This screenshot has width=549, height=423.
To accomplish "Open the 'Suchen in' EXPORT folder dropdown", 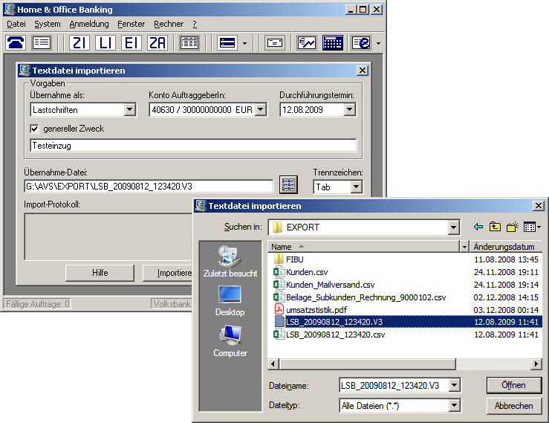I will (453, 227).
